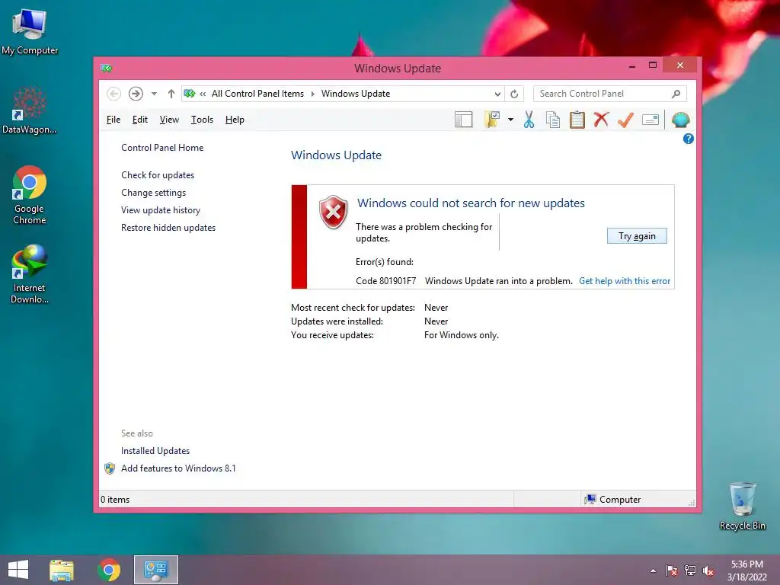The image size is (780, 585).
Task: Click the Control Panel taskbar button
Action: (155, 570)
